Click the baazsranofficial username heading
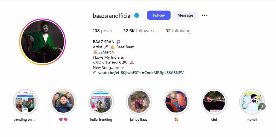Screen dimensions: 276x137 tap(112, 16)
